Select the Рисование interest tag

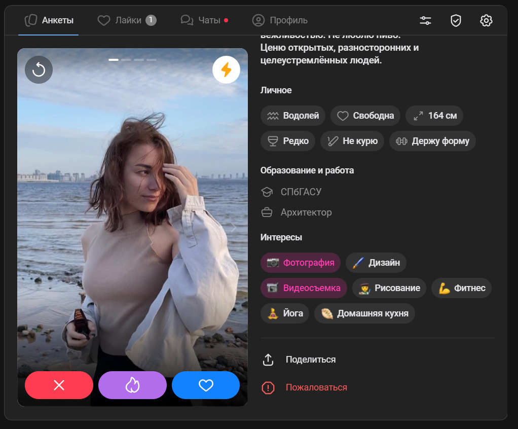pos(389,288)
